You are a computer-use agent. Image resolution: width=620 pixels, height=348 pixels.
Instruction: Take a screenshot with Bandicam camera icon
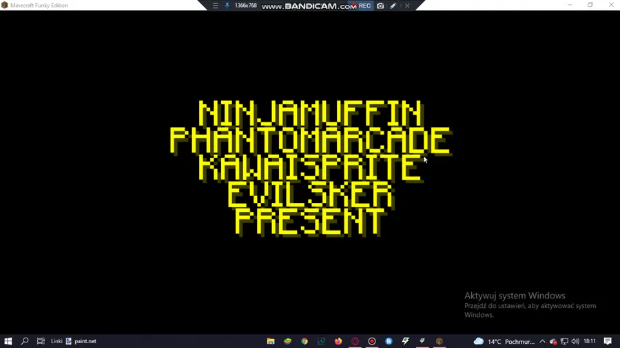(380, 6)
